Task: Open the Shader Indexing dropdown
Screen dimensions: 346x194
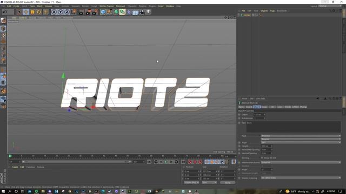Action: pos(301,178)
